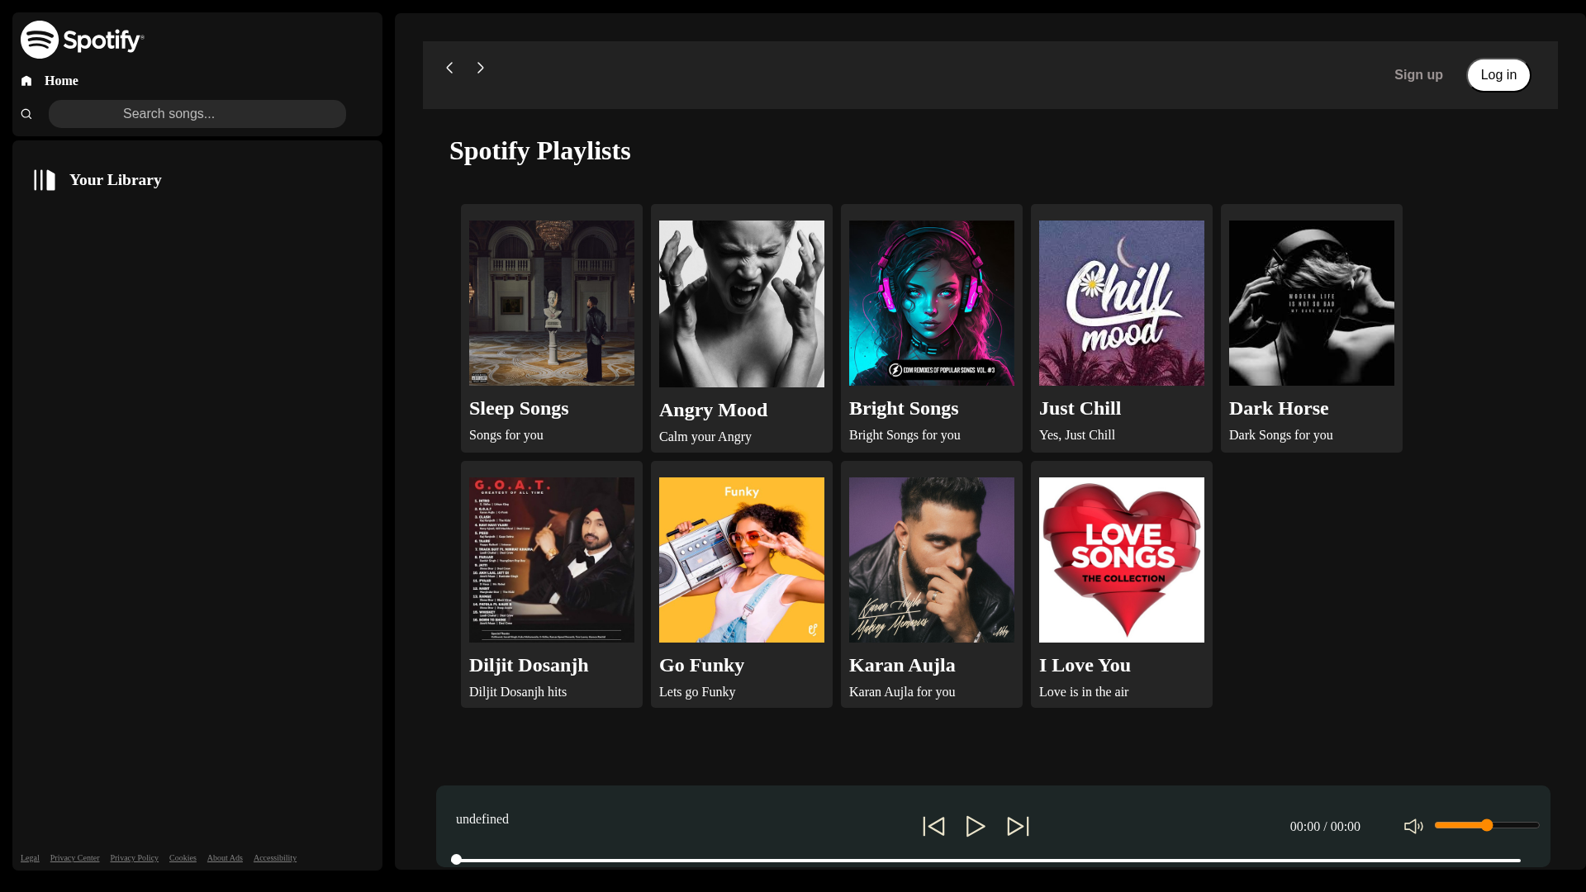Open the Bright Songs playlist cover
This screenshot has height=892, width=1586.
[932, 303]
